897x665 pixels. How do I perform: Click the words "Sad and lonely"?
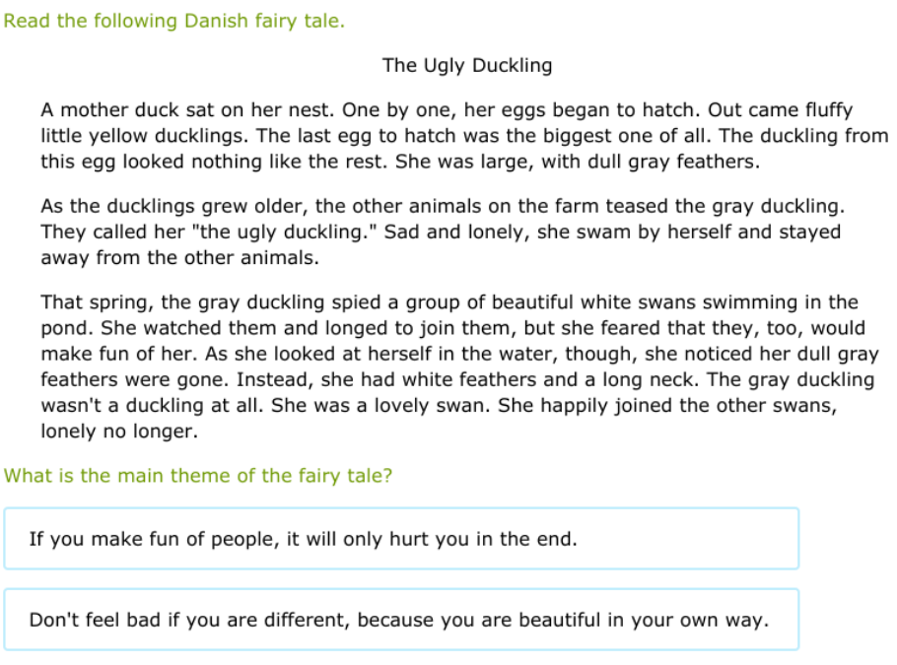pyautogui.click(x=440, y=233)
